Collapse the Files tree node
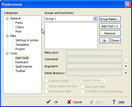This screenshot has height=107, width=132. pyautogui.click(x=7, y=36)
